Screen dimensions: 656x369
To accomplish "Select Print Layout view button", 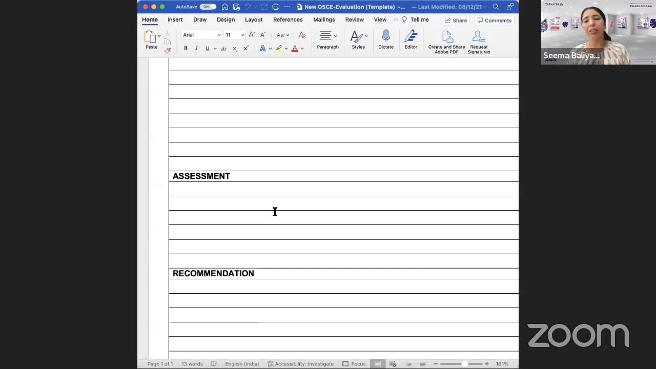I will pyautogui.click(x=378, y=364).
